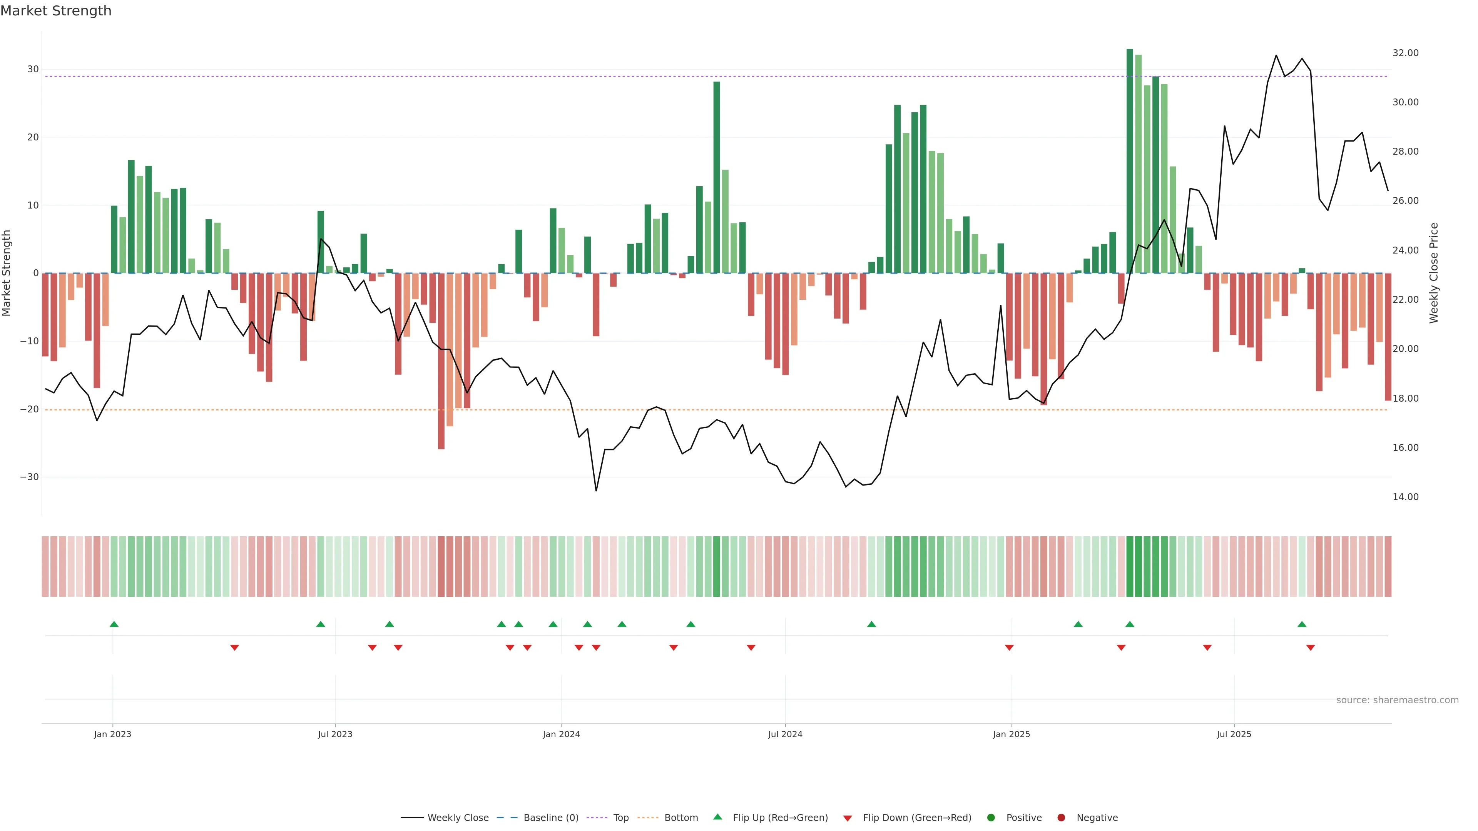Image resolution: width=1478 pixels, height=831 pixels.
Task: Click the green Flip Up legend triangle
Action: click(717, 817)
